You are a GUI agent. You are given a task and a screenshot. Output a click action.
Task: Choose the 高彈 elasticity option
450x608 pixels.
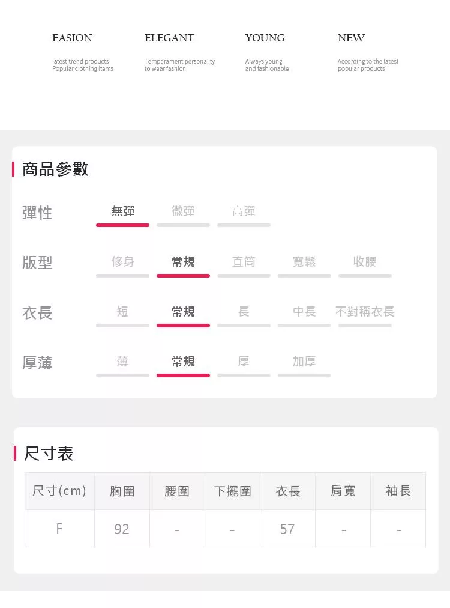(x=244, y=211)
